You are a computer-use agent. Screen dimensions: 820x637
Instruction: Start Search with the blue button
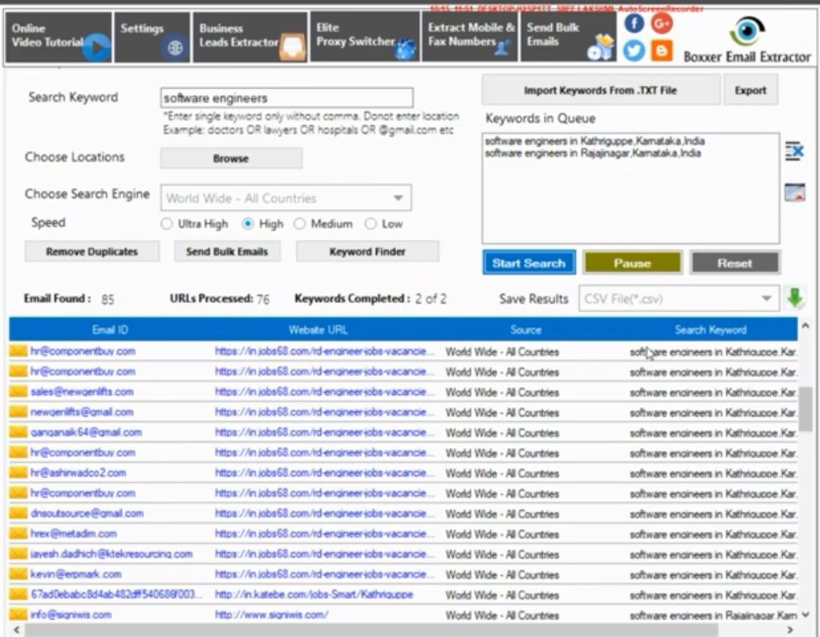[x=529, y=263]
